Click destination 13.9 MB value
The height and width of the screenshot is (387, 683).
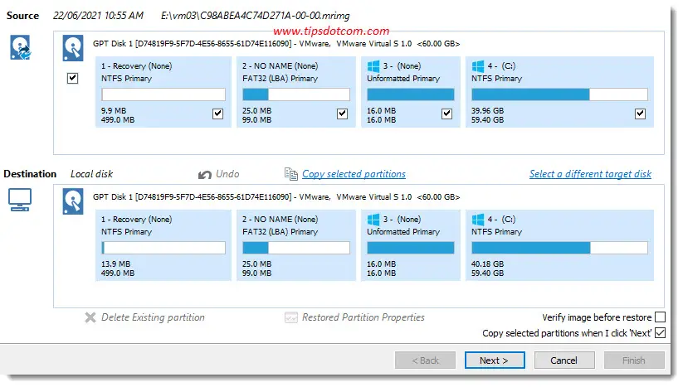point(116,264)
